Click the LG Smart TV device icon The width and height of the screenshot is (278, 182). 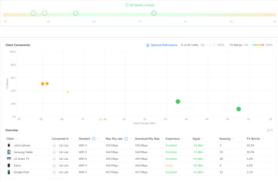9,159
